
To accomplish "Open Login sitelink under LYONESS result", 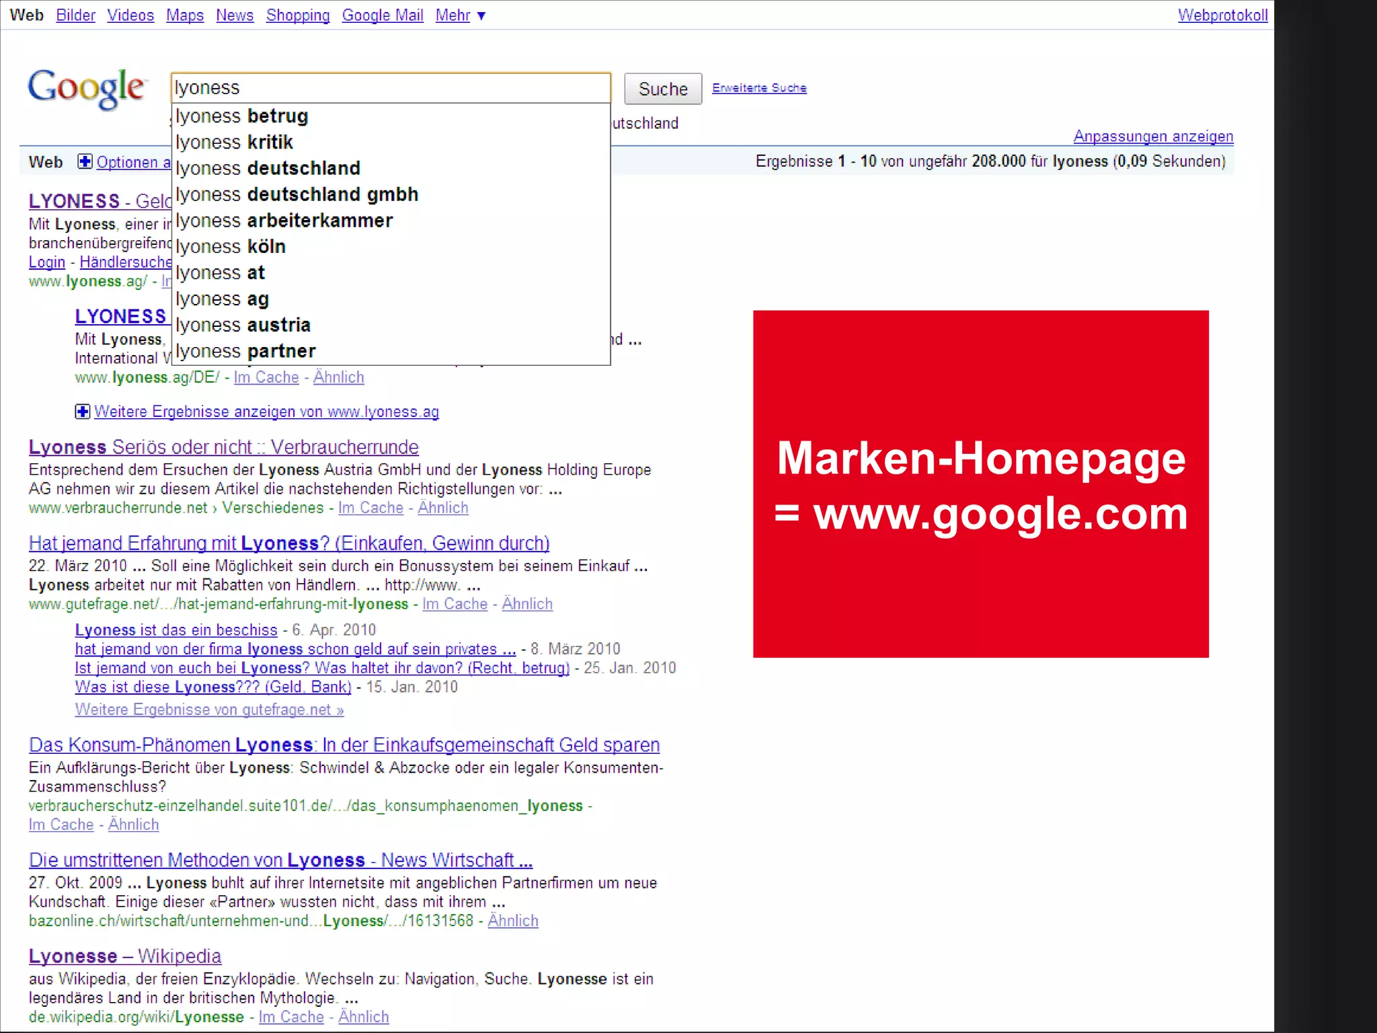I will 47,262.
